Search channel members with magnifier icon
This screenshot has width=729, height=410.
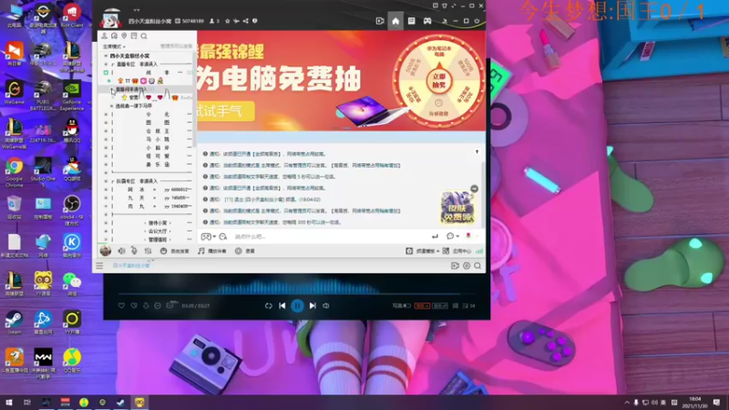tap(144, 36)
